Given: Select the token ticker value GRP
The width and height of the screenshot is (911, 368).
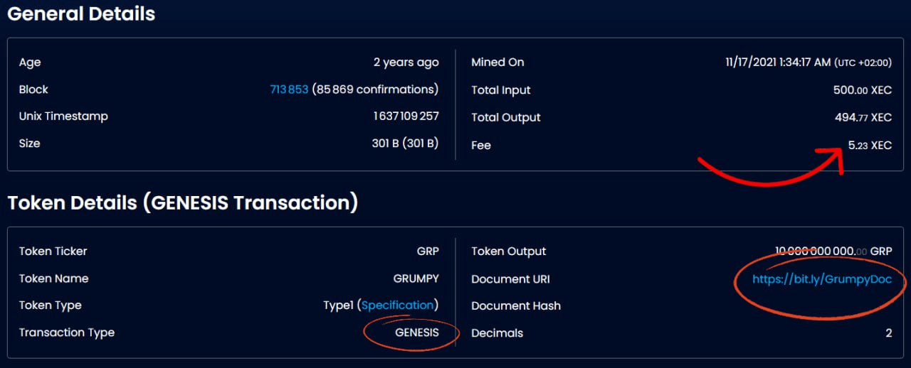Looking at the screenshot, I should click(428, 251).
